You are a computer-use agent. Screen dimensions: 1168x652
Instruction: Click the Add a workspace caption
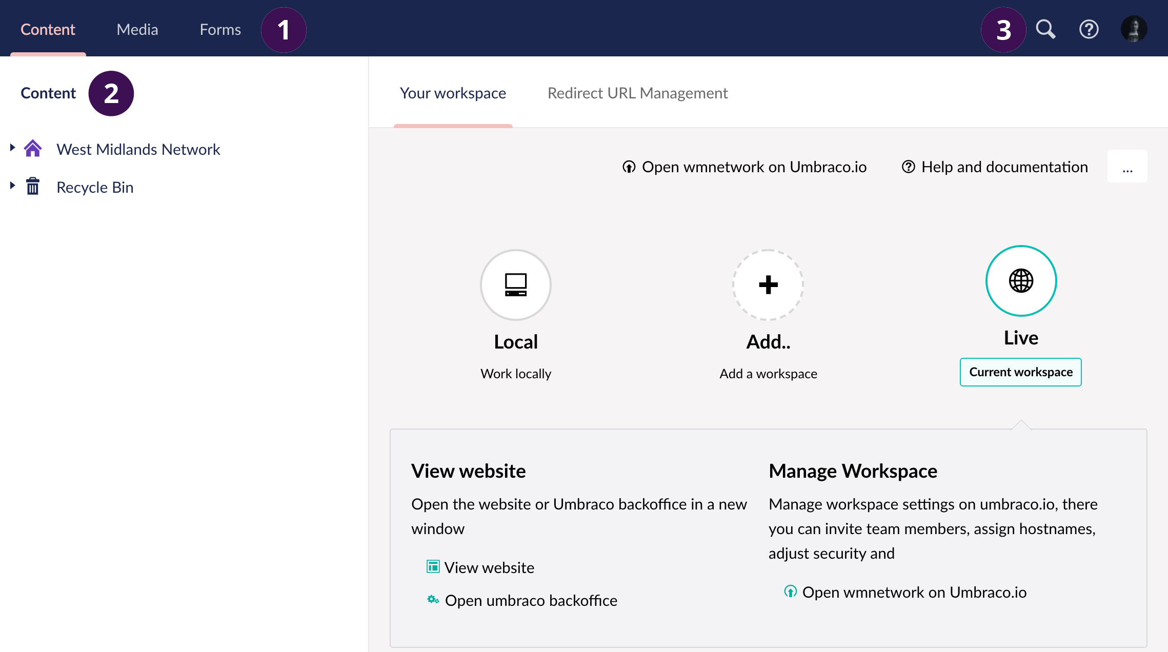pyautogui.click(x=768, y=374)
